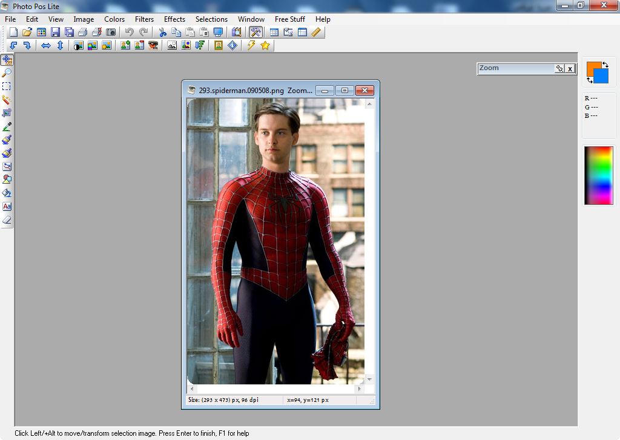Select the Crop tool
This screenshot has width=620, height=440.
7,113
